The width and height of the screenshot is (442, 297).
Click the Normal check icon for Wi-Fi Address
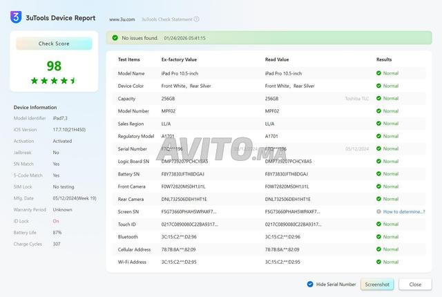click(378, 262)
